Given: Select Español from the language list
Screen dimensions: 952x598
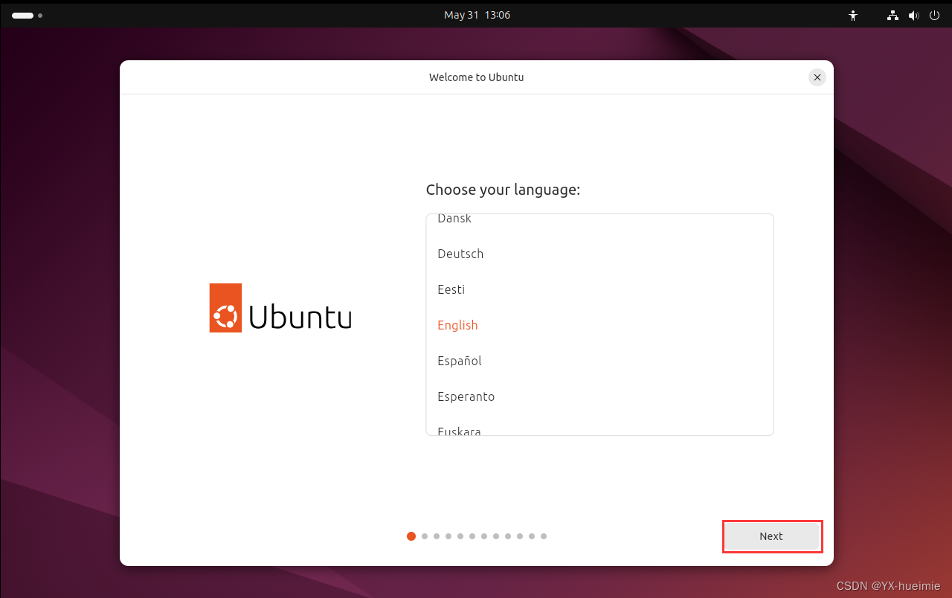Looking at the screenshot, I should 599,361.
